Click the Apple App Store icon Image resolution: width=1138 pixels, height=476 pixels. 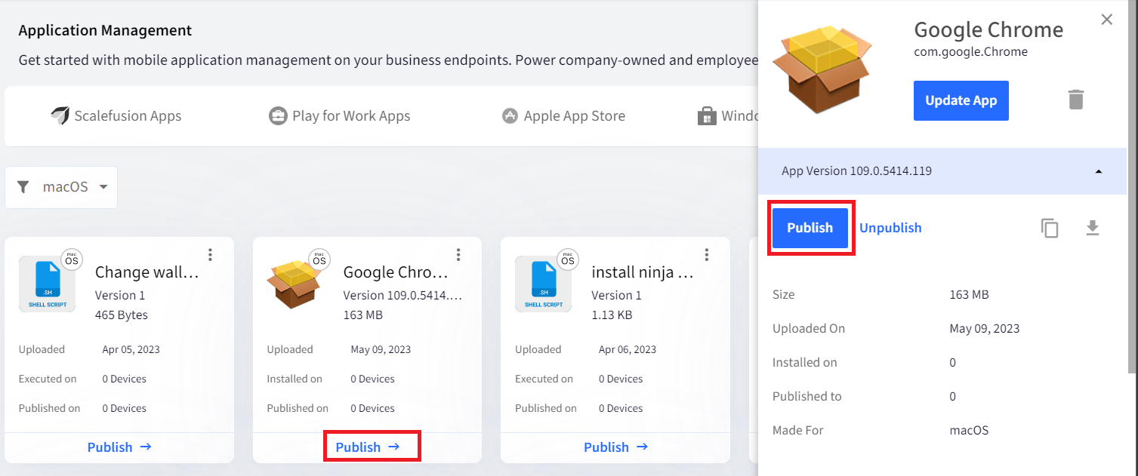510,116
